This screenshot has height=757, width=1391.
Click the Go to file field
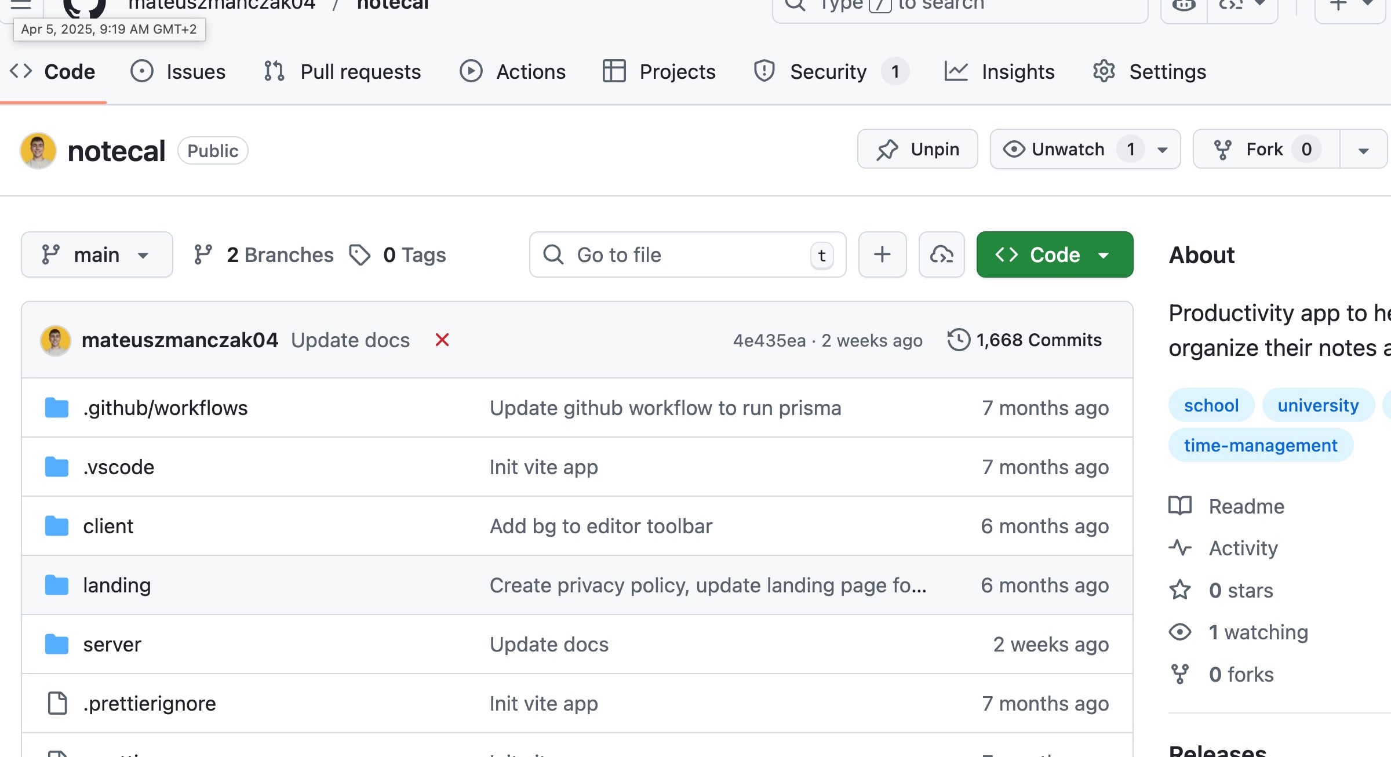[687, 254]
